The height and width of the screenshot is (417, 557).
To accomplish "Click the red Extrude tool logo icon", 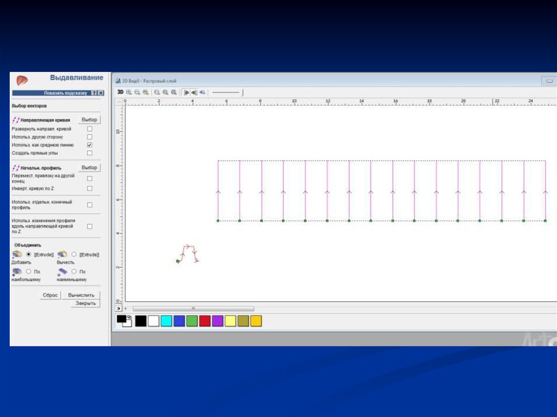I will [x=22, y=80].
